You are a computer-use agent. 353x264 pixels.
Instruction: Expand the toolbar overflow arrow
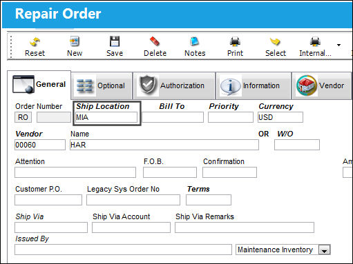click(338, 45)
